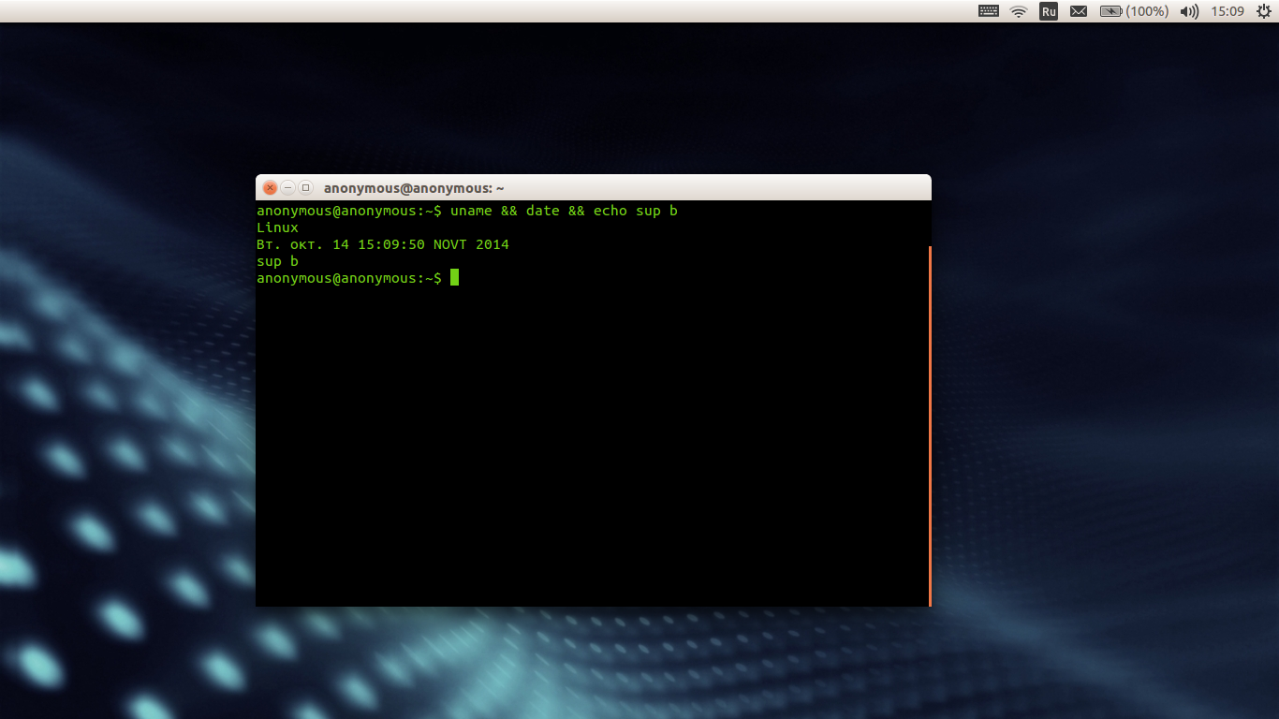
Task: Open the mail messaging indicator
Action: pyautogui.click(x=1079, y=11)
